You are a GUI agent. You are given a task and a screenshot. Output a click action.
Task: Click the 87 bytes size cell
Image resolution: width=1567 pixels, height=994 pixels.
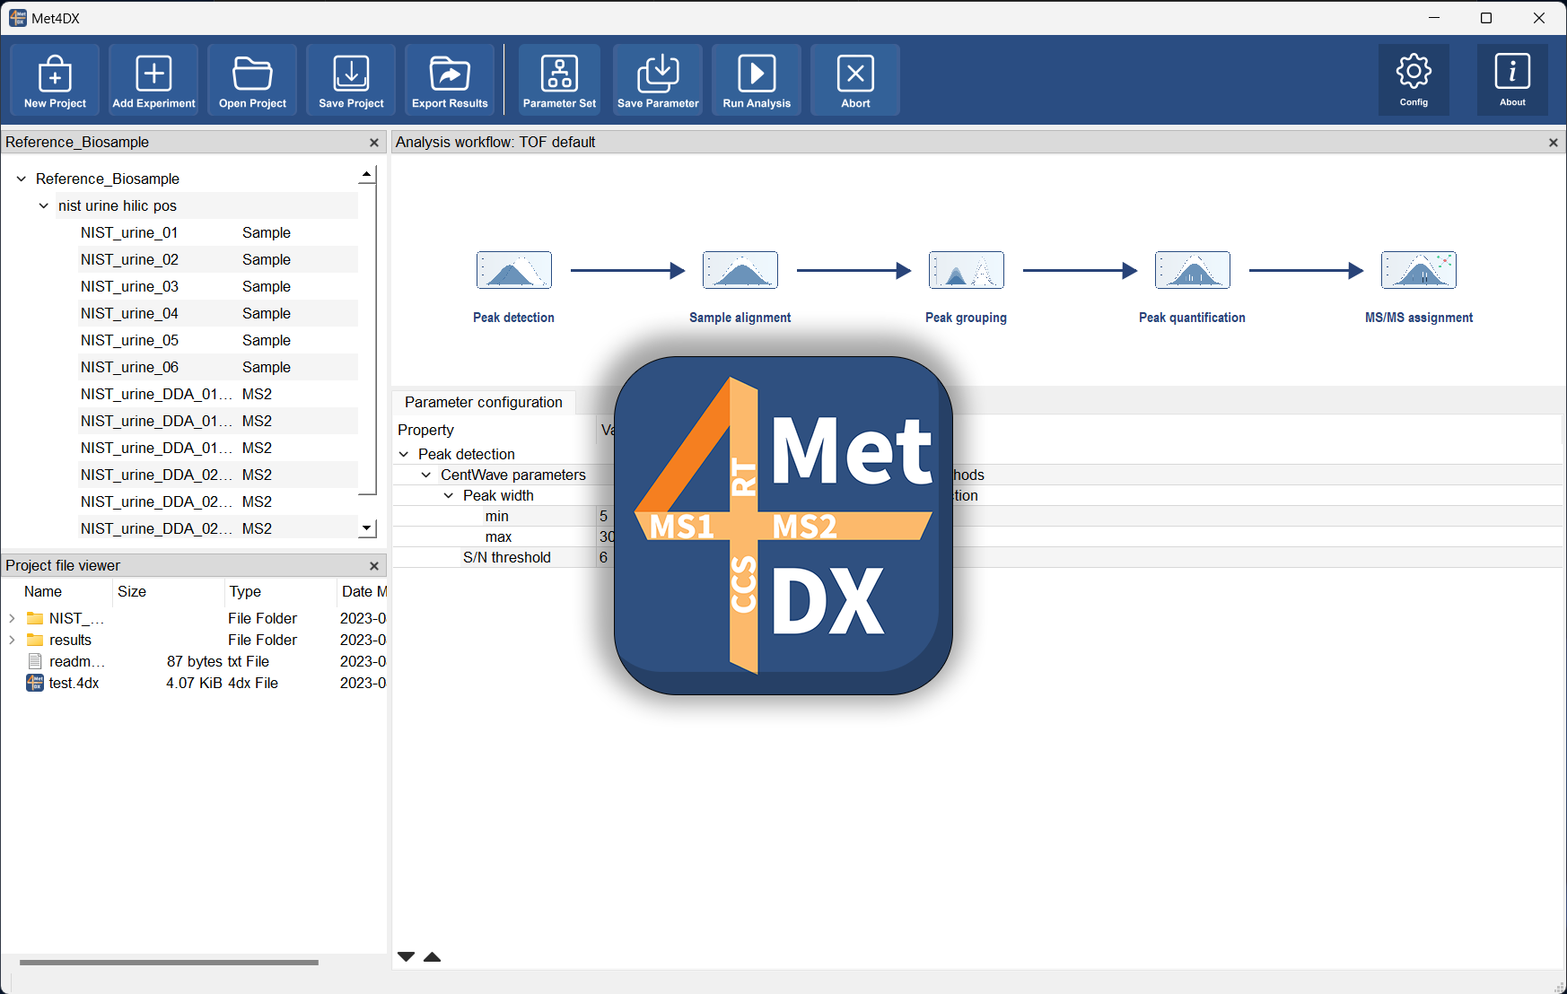(x=194, y=661)
